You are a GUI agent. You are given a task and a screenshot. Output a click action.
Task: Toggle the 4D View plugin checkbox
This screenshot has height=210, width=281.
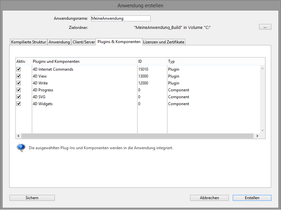point(19,76)
